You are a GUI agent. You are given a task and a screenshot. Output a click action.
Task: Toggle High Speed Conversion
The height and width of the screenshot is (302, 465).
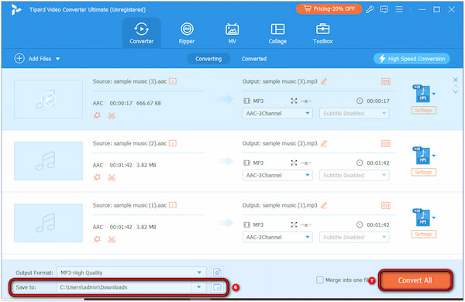[412, 59]
